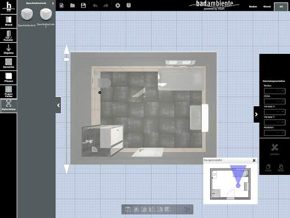The image size is (290, 218).
Task: Select the third view preset in bottom toolbar
Action: [144, 209]
